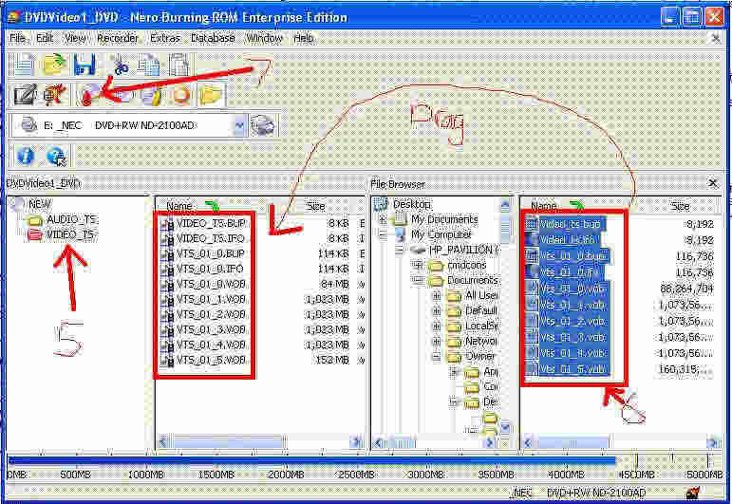Expand the All Users folder node
The height and width of the screenshot is (504, 732).
(x=437, y=296)
